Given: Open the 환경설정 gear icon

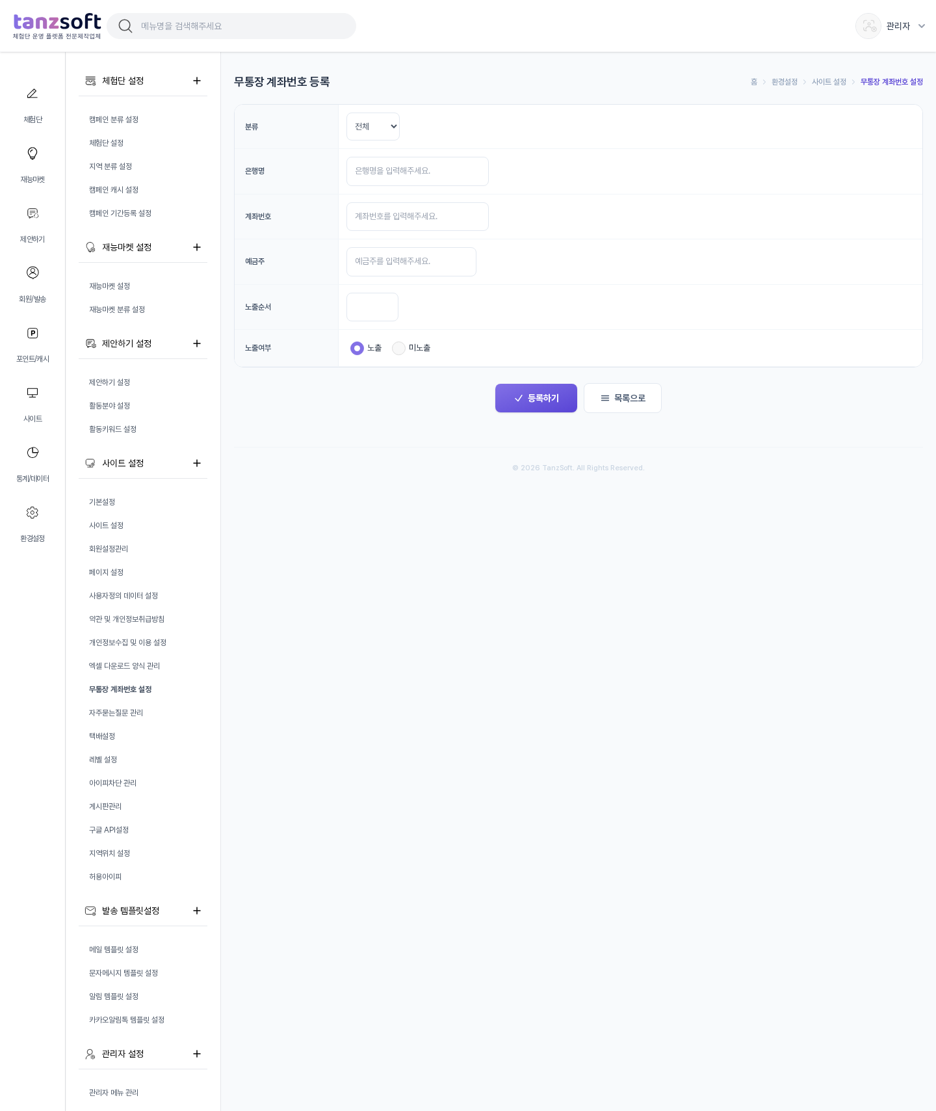Looking at the screenshot, I should 32,513.
